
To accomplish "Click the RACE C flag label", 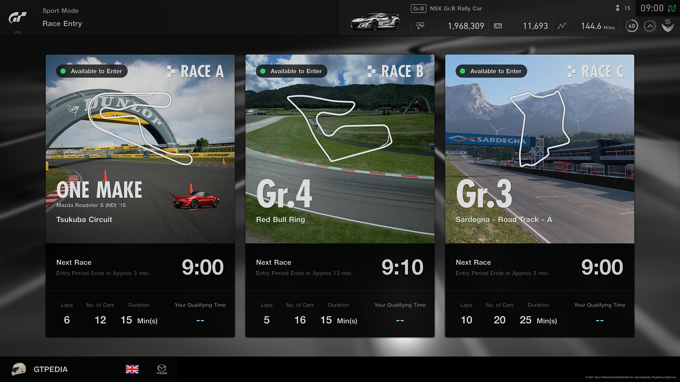I will coord(596,71).
